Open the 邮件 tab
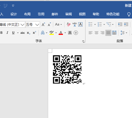 55,14
